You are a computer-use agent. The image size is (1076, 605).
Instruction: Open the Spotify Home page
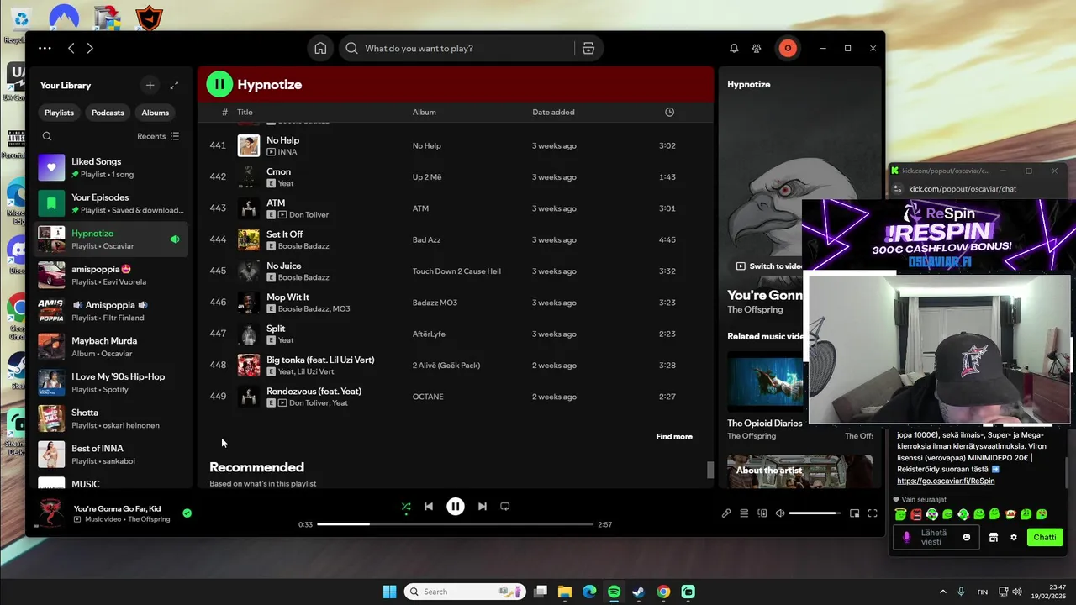[x=320, y=48]
